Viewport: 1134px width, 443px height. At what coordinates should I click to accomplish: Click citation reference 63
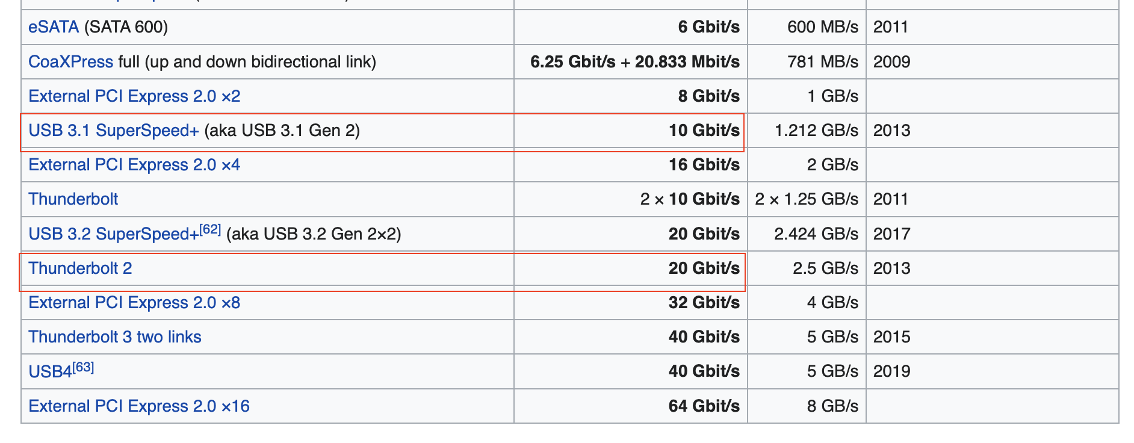83,367
